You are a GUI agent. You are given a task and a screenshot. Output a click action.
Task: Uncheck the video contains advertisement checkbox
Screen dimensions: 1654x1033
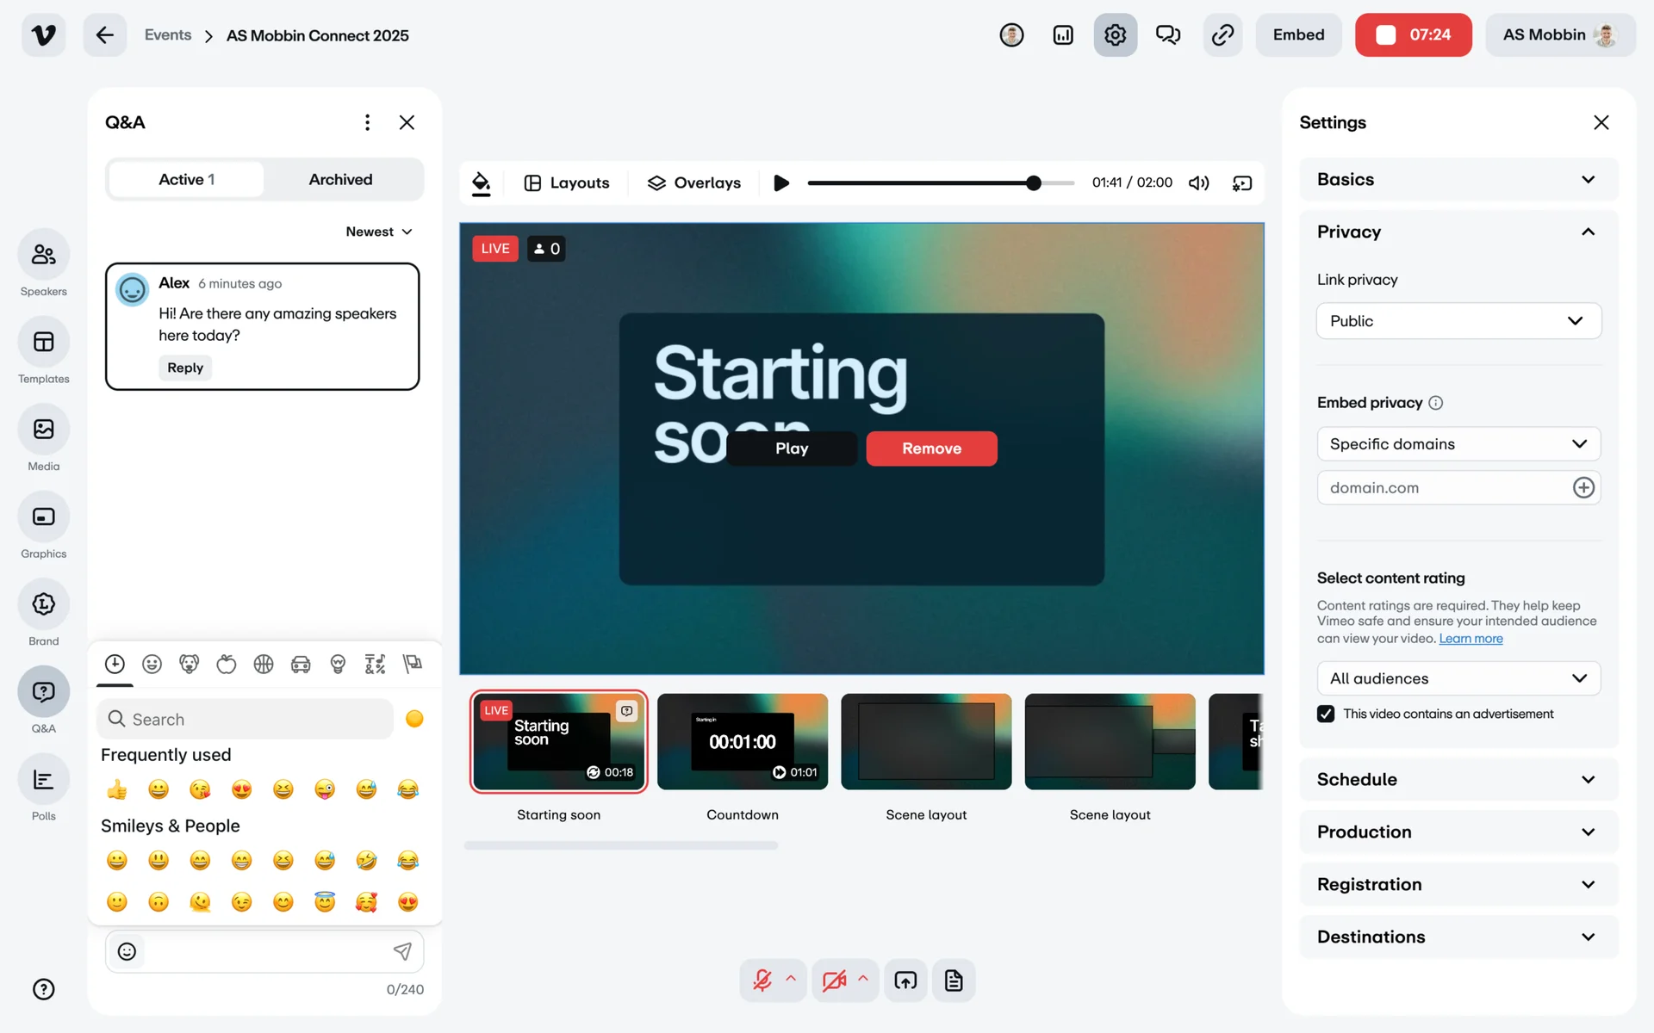pos(1326,714)
